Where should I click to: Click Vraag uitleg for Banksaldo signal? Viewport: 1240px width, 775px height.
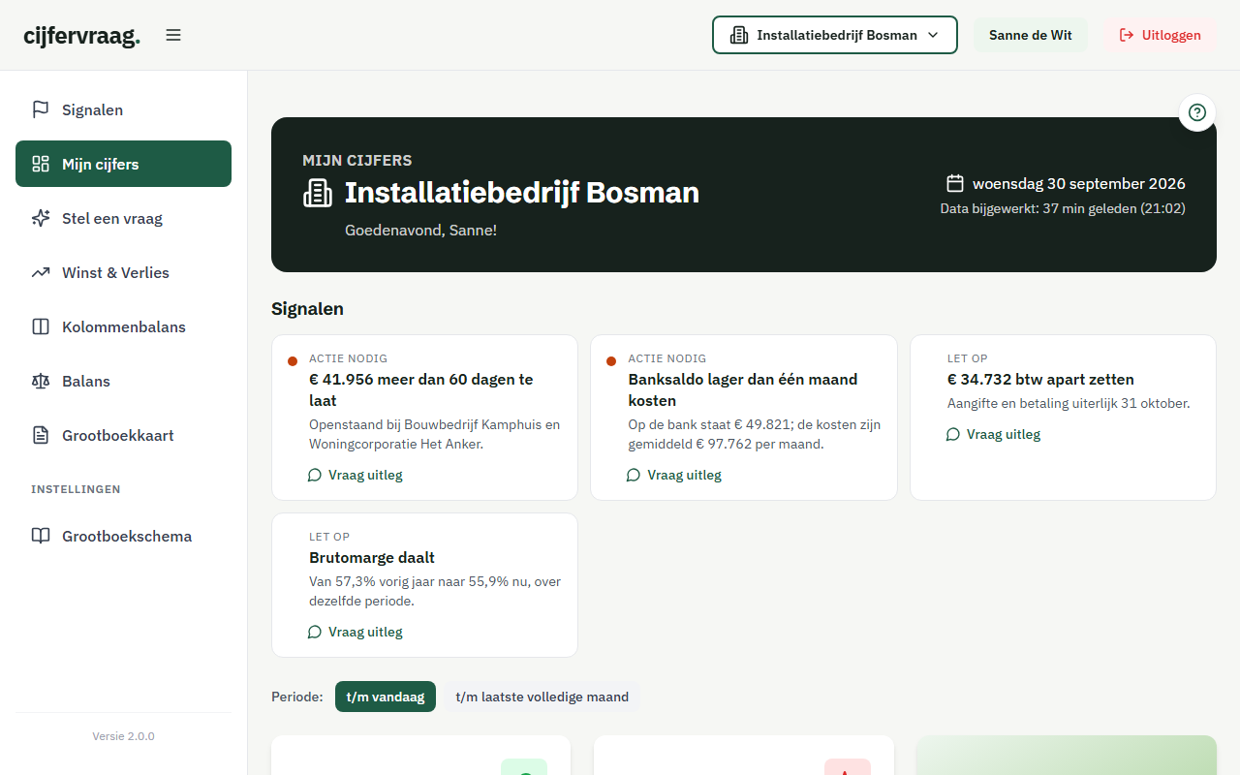674,475
